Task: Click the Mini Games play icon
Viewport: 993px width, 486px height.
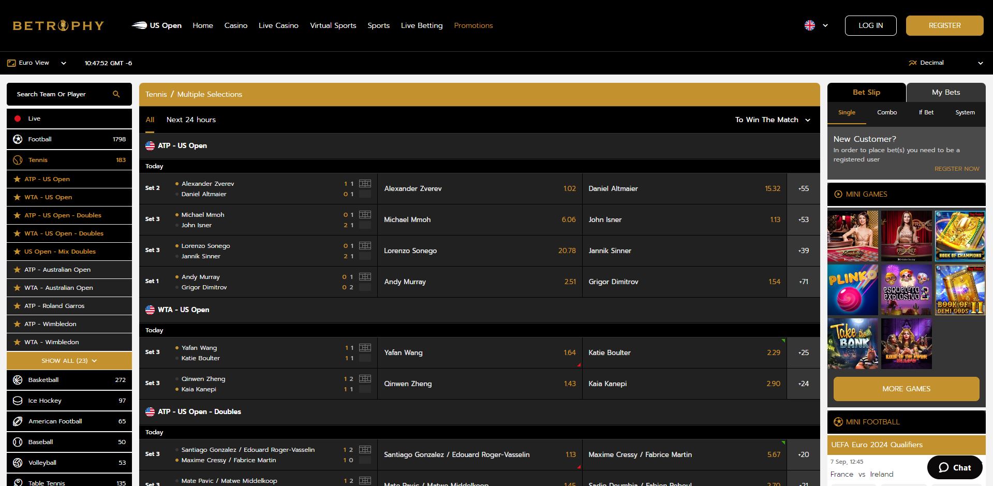Action: [x=838, y=194]
